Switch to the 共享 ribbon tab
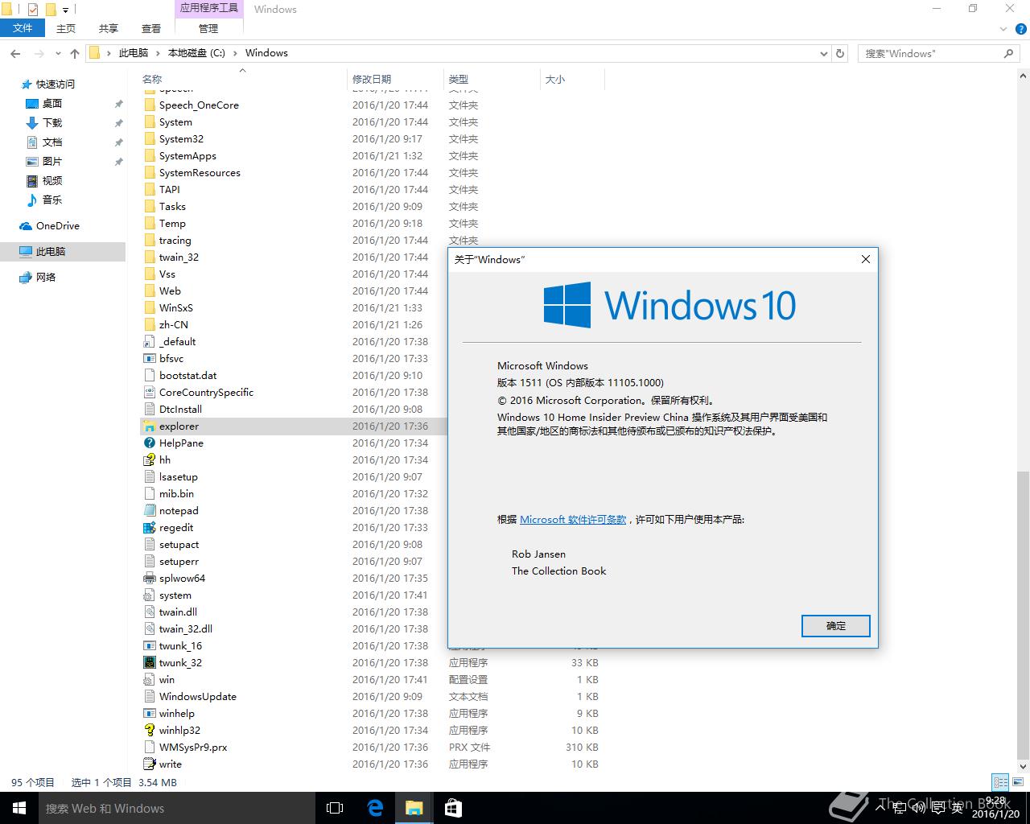This screenshot has height=824, width=1030. pyautogui.click(x=109, y=28)
